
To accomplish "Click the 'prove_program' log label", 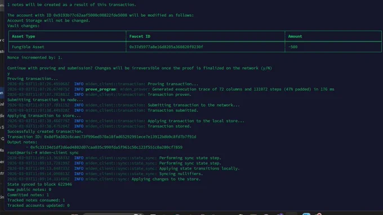I will 101,89.
